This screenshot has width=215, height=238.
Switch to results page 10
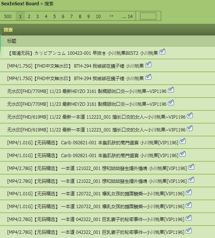tap(98, 16)
